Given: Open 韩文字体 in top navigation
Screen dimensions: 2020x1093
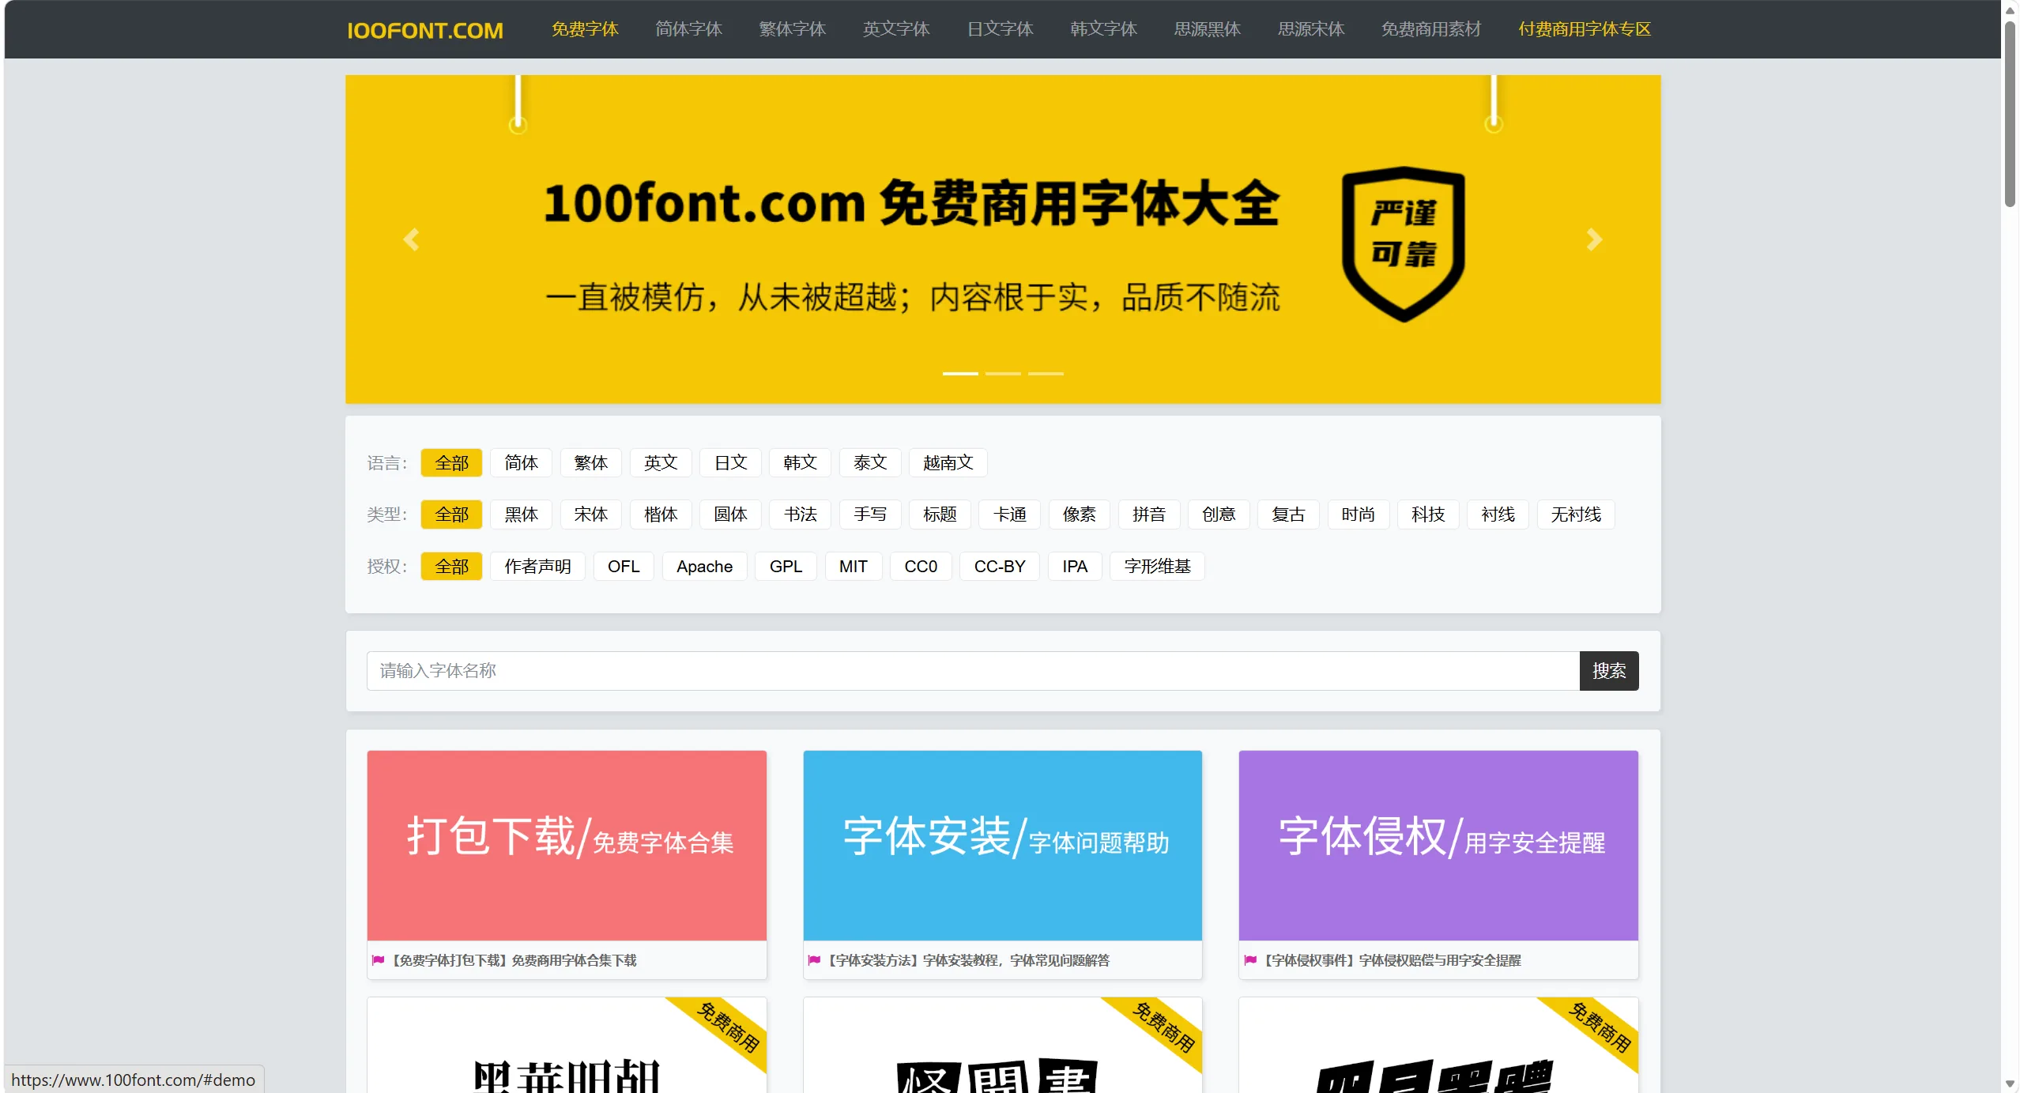Looking at the screenshot, I should 1103,29.
